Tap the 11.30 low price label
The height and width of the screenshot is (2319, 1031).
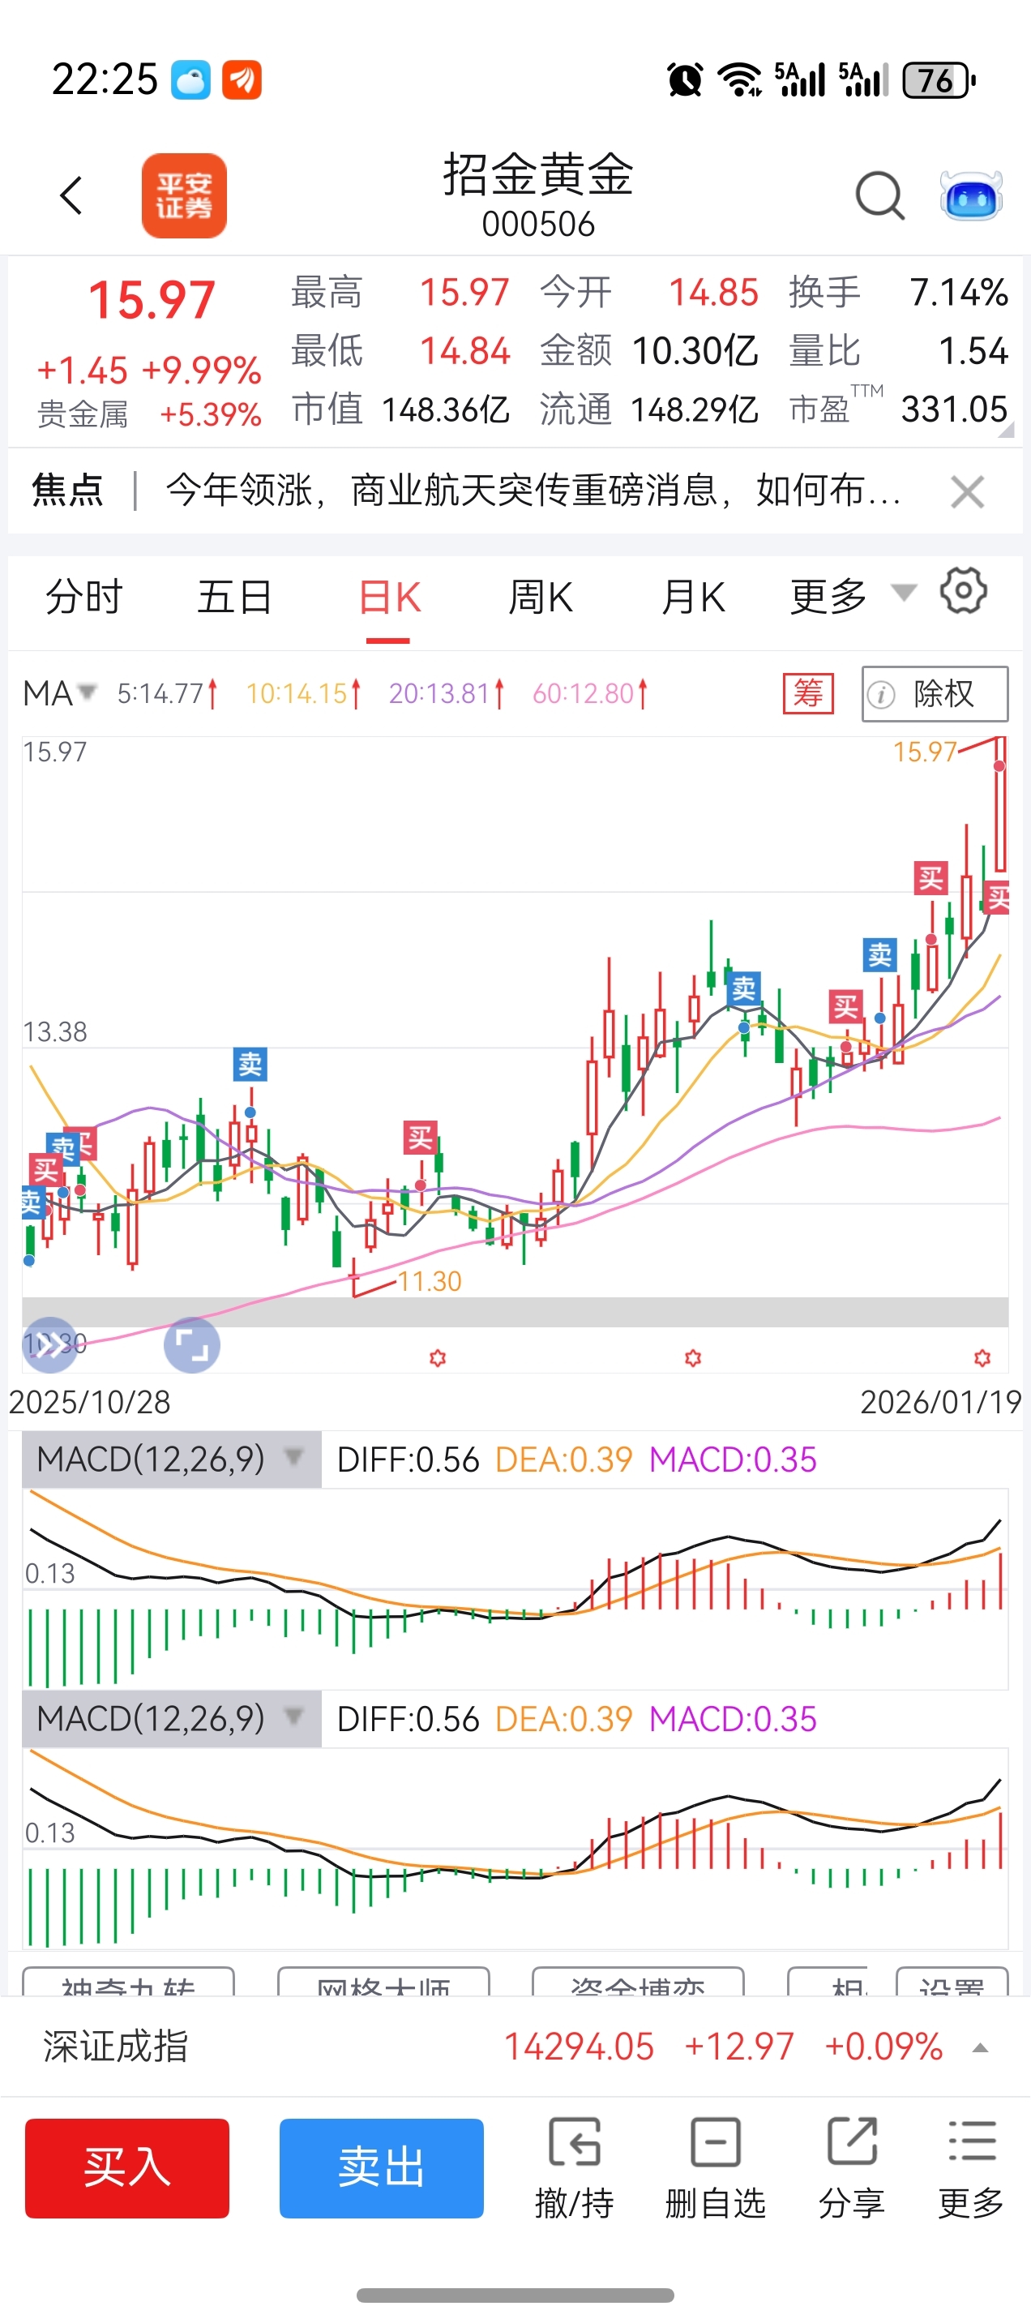pos(429,1281)
